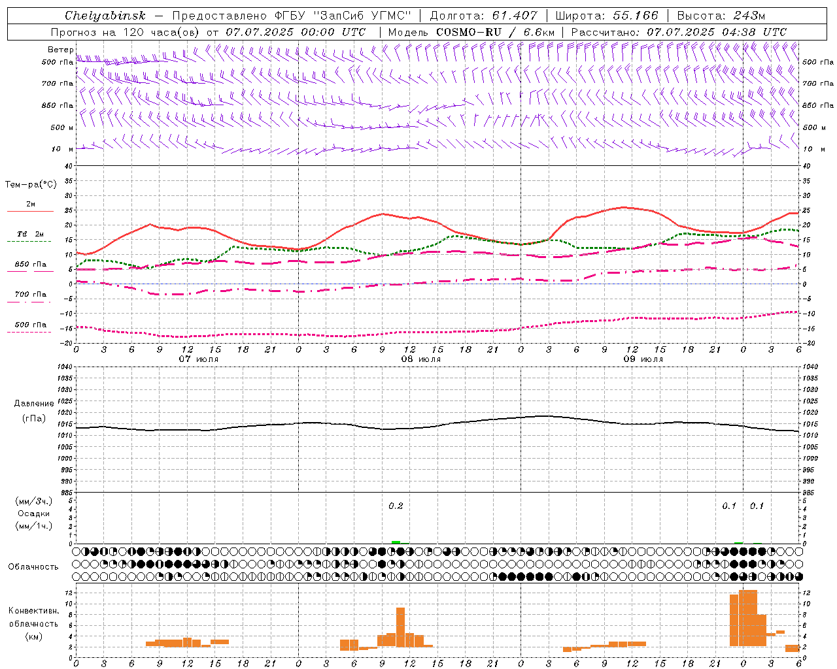The width and height of the screenshot is (837, 669).
Task: Click the 500 гПа temperature legend label
Action: click(31, 325)
